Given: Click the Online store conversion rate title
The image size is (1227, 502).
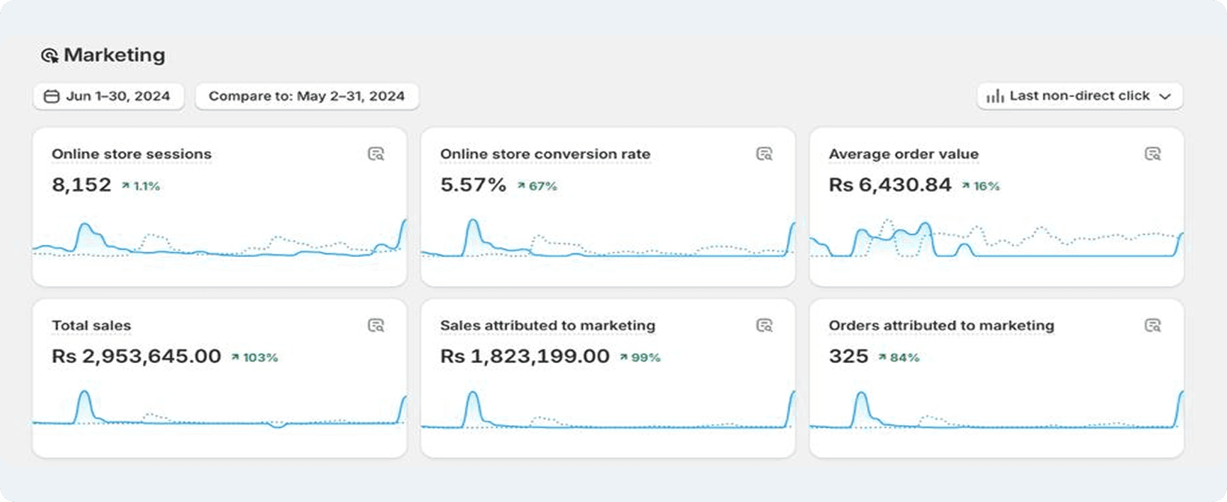Looking at the screenshot, I should coord(545,154).
